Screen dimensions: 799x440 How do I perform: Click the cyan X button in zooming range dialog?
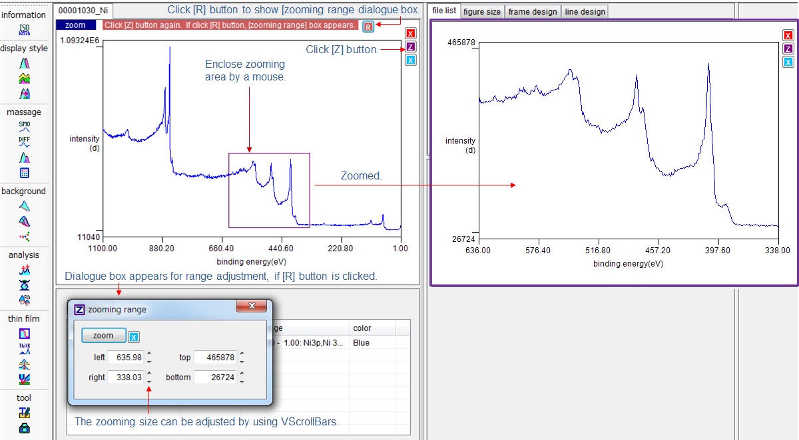click(134, 336)
